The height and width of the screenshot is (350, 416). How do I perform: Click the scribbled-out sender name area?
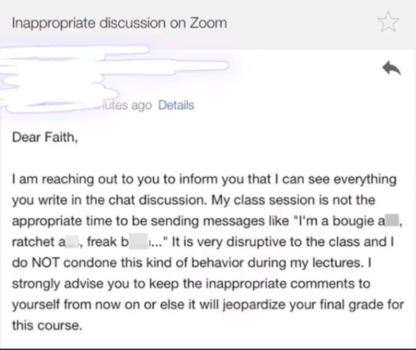[114, 78]
